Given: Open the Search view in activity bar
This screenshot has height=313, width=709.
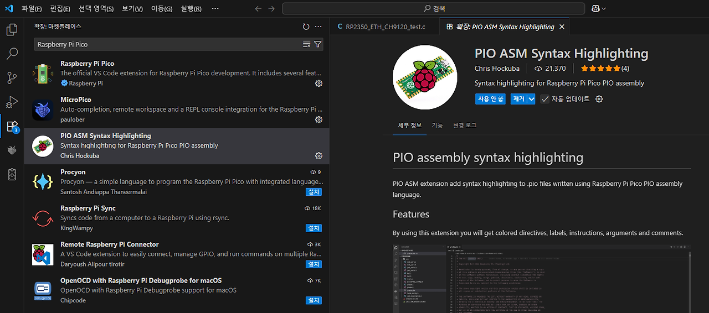Looking at the screenshot, I should [x=12, y=54].
